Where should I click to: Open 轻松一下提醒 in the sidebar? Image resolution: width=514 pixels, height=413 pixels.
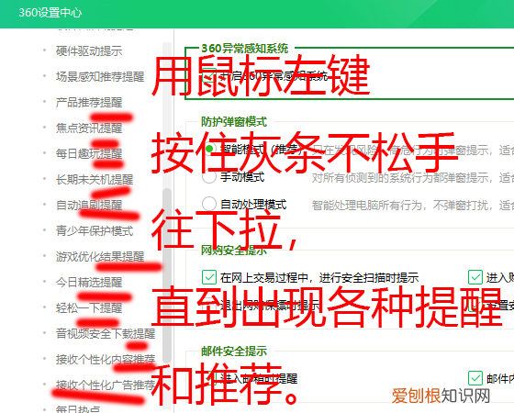(x=89, y=307)
